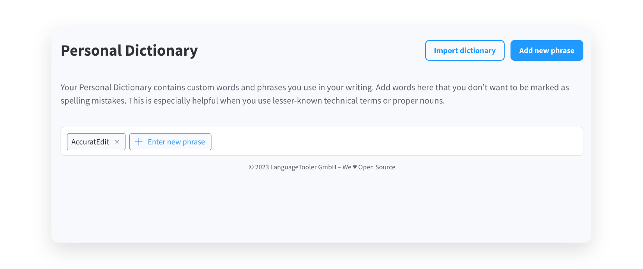Click LanguageTooler GmbH in the footer
Image resolution: width=643 pixels, height=269 pixels.
(x=303, y=167)
